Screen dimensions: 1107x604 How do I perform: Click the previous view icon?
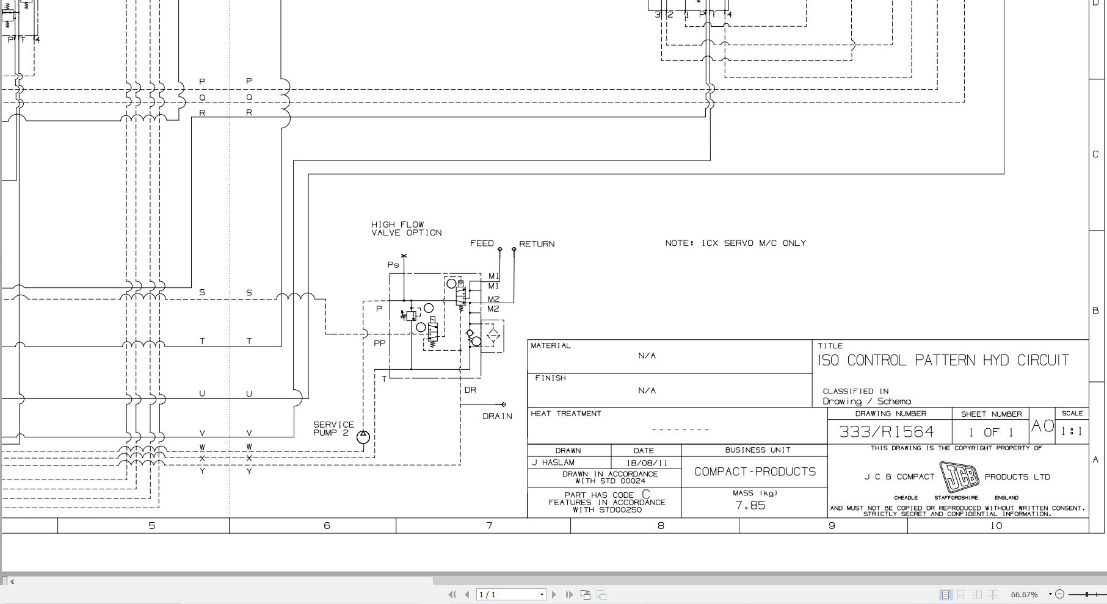[585, 594]
